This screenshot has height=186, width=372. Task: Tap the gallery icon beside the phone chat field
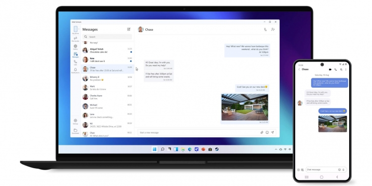point(302,170)
